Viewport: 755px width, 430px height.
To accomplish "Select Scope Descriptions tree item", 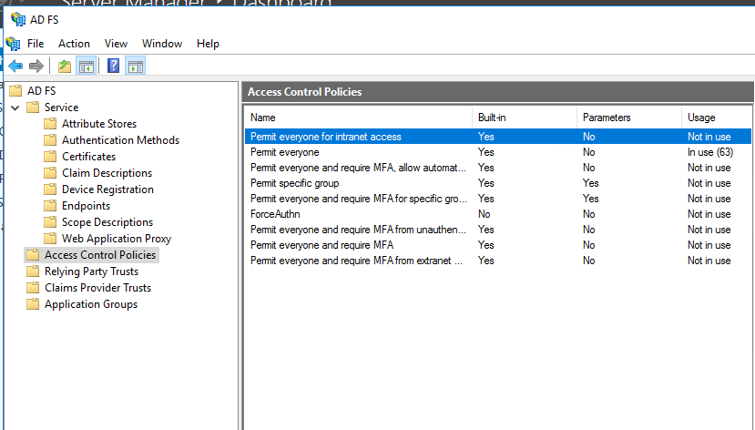I will point(107,222).
